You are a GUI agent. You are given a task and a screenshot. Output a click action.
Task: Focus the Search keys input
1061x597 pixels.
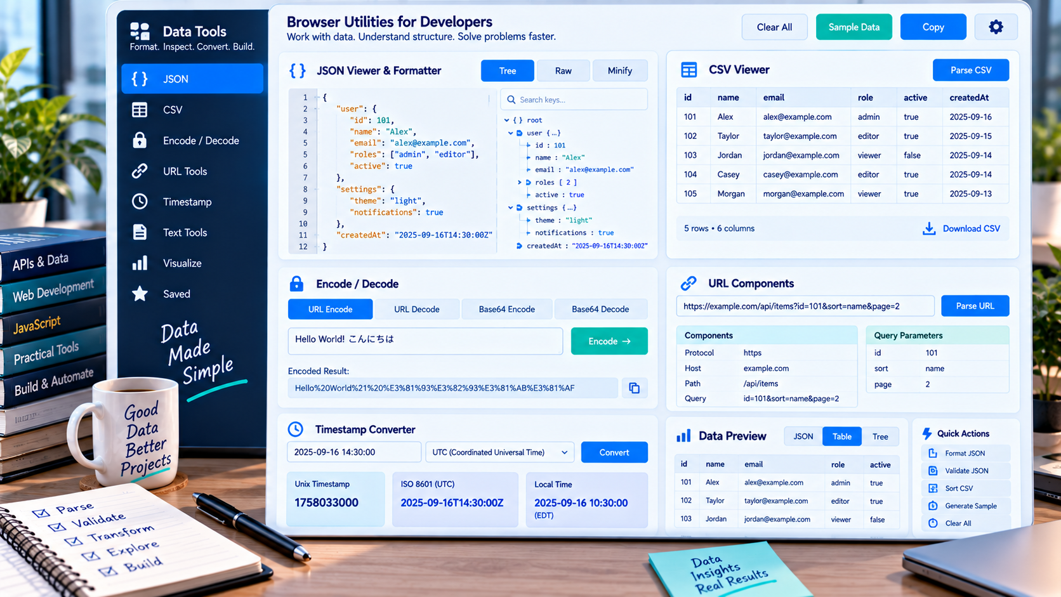(x=574, y=100)
